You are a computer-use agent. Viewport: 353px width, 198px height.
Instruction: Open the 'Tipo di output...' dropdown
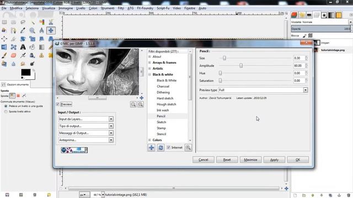pos(86,126)
